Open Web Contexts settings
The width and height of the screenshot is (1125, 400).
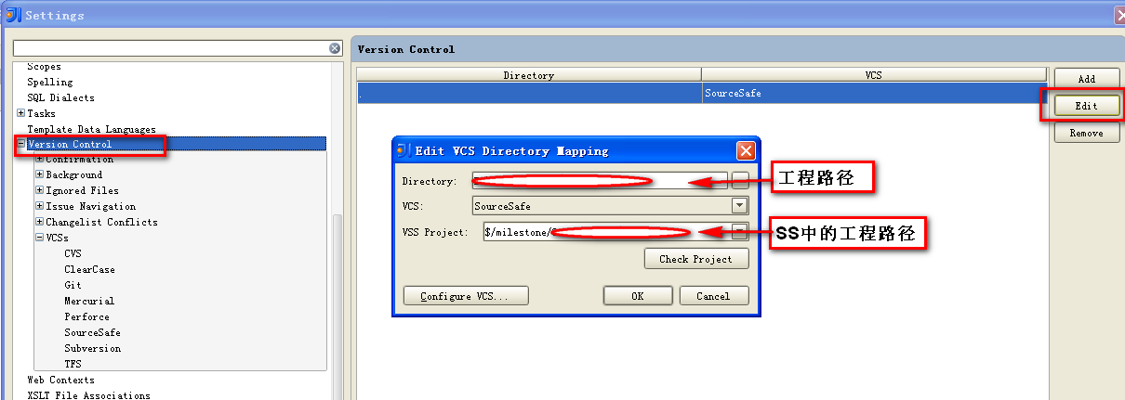[x=61, y=380]
